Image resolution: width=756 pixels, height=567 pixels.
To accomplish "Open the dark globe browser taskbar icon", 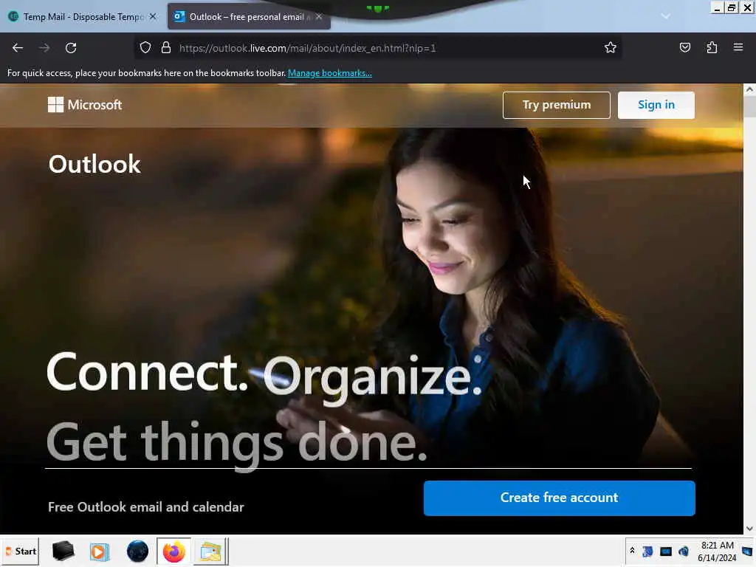I will coord(137,551).
